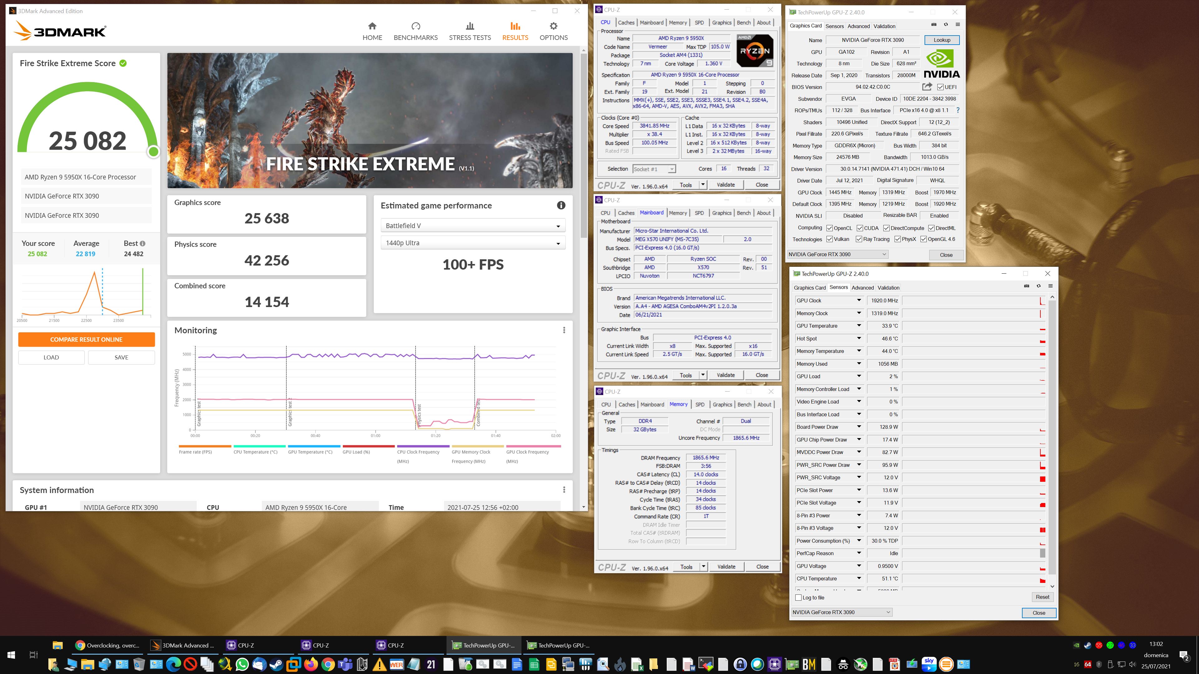Open Monitoring panel three-dot menu
The width and height of the screenshot is (1199, 674).
pos(564,330)
